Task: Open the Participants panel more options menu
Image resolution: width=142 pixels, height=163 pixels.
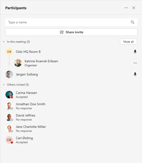Action: pos(126,8)
